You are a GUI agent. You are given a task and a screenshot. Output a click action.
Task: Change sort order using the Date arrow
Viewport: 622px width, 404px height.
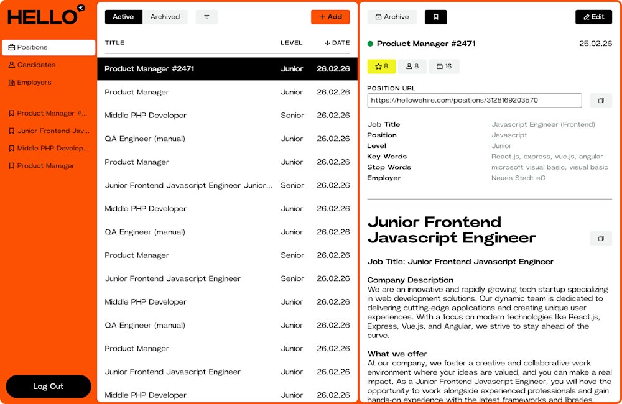tap(328, 42)
